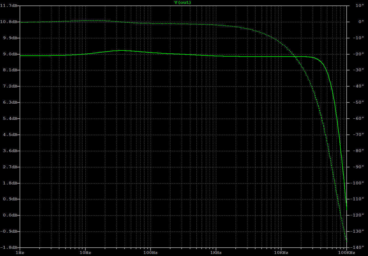The width and height of the screenshot is (368, 256).
Task: Click the V(out) trace label
Action: 183,2
